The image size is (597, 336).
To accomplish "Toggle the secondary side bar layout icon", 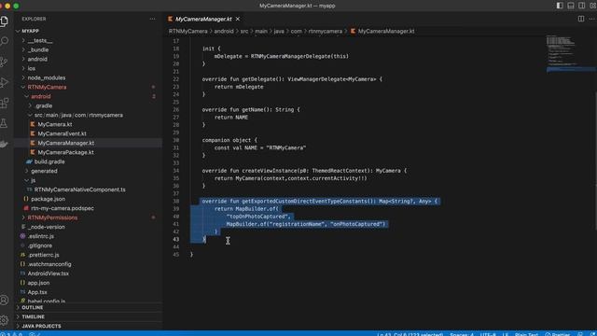I will pyautogui.click(x=582, y=6).
